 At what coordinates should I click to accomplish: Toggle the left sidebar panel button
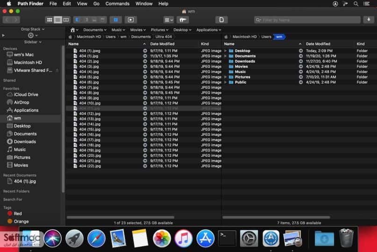78,20
